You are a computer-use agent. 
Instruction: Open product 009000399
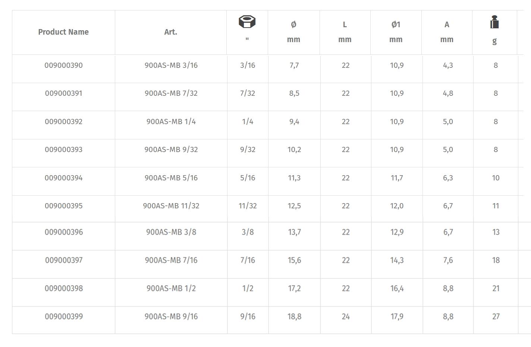[x=63, y=317]
